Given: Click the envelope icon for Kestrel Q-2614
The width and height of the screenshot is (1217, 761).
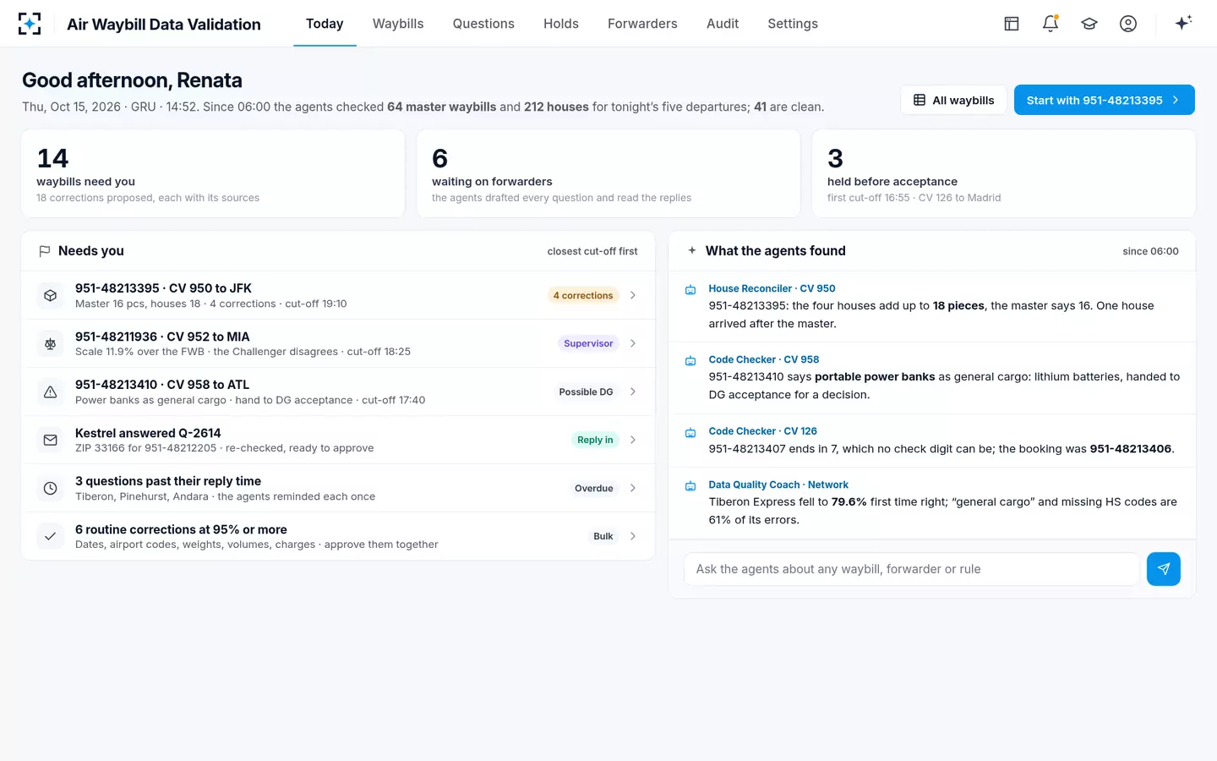Looking at the screenshot, I should coord(51,440).
